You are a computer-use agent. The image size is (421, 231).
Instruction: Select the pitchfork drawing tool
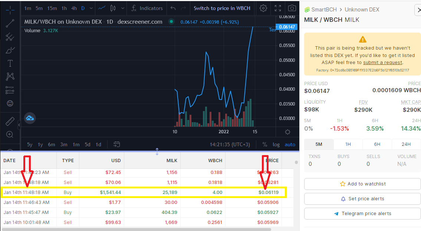(10, 37)
